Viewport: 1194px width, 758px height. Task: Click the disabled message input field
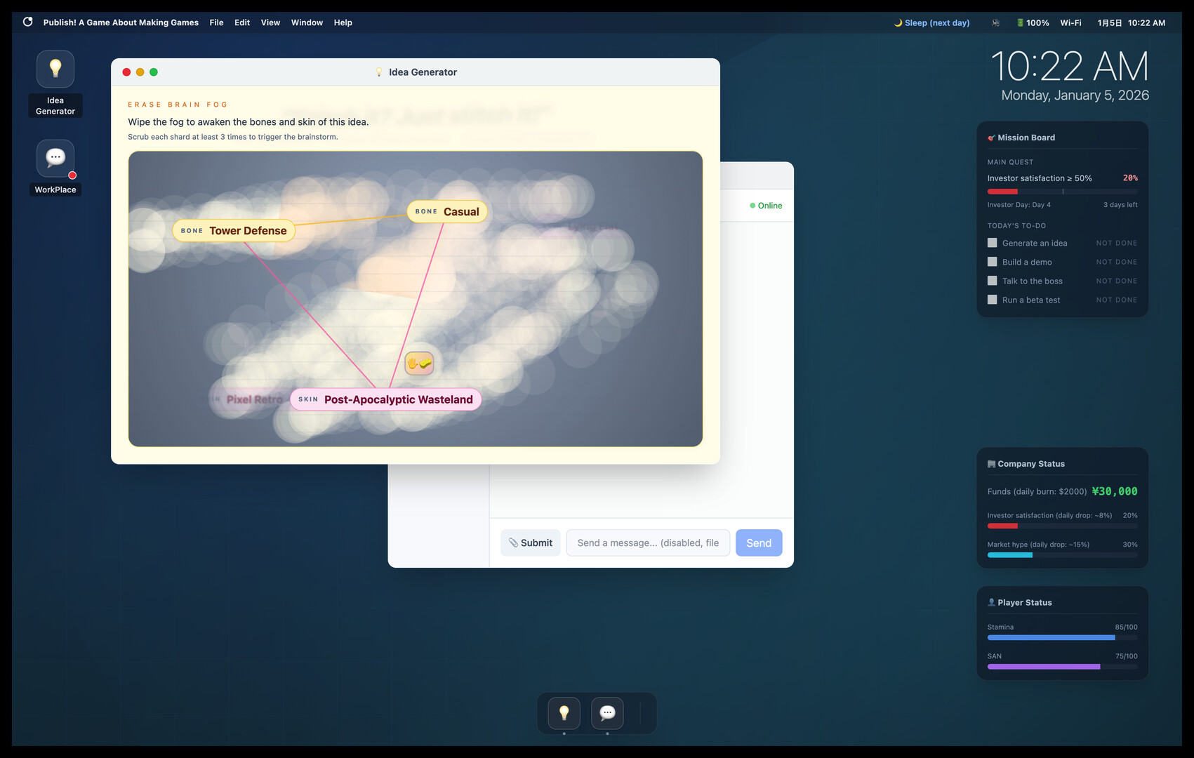647,543
